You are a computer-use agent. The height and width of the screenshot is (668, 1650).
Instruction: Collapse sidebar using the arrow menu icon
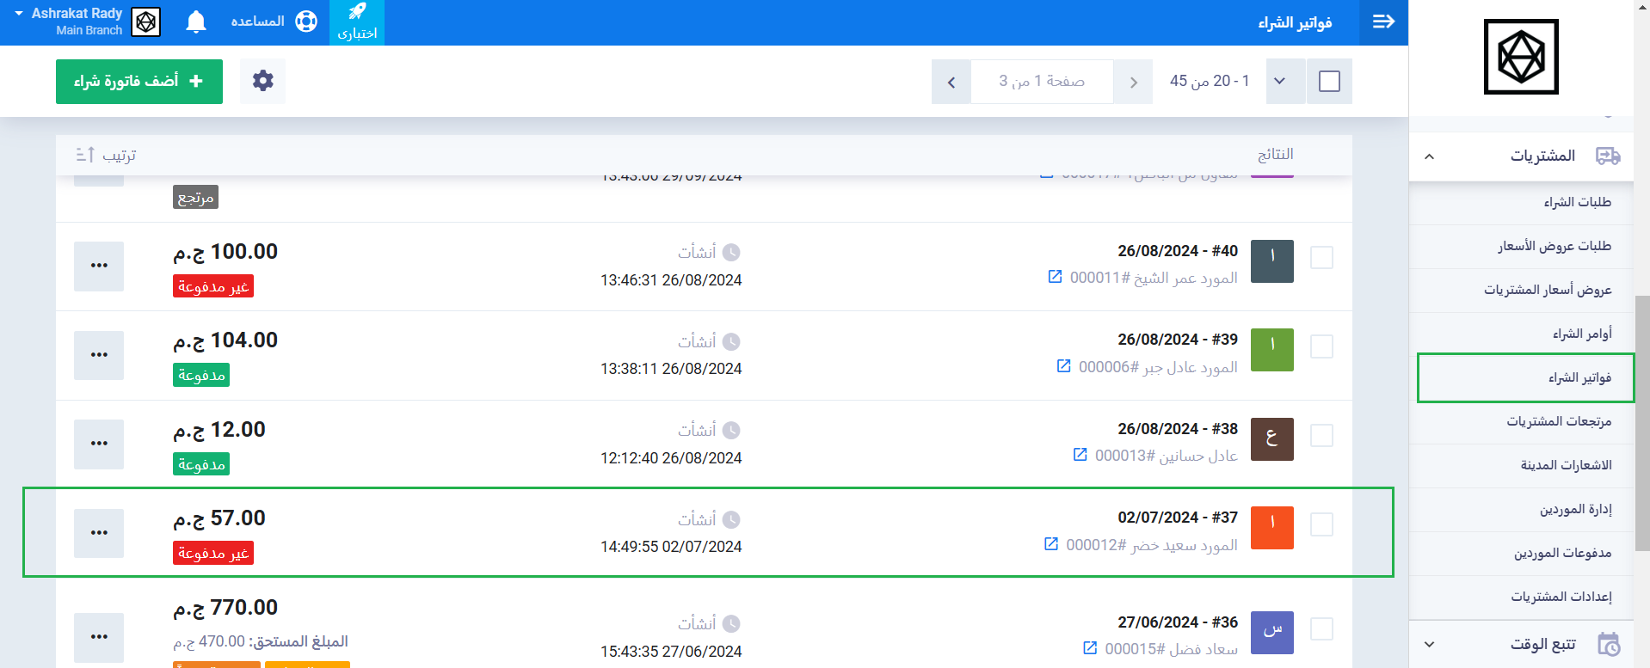(1383, 21)
